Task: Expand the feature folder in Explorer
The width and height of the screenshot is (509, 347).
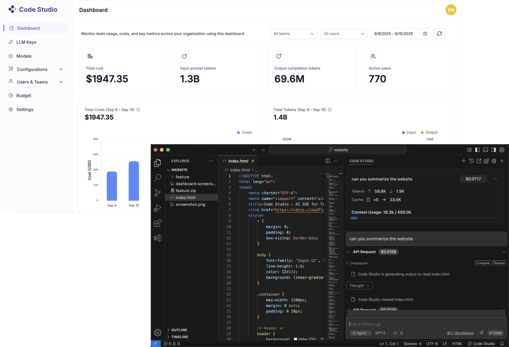Action: 181,176
